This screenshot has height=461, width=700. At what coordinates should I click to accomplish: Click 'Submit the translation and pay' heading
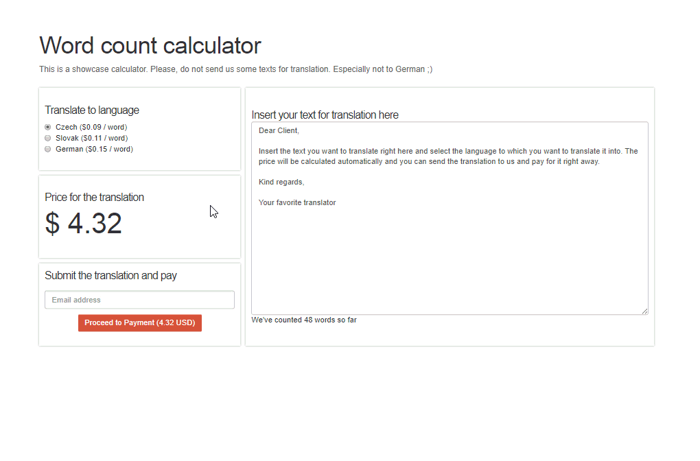point(110,275)
